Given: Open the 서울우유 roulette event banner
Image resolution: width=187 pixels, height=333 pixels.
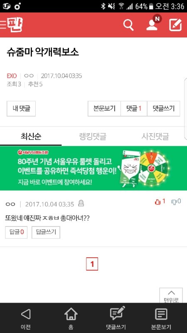Looking at the screenshot, I should click(x=93, y=168).
